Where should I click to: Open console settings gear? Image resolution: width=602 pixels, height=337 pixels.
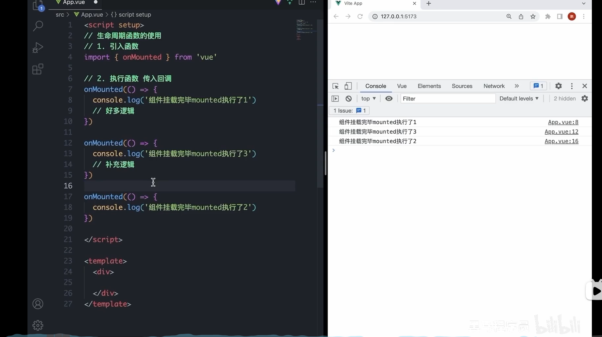(585, 99)
